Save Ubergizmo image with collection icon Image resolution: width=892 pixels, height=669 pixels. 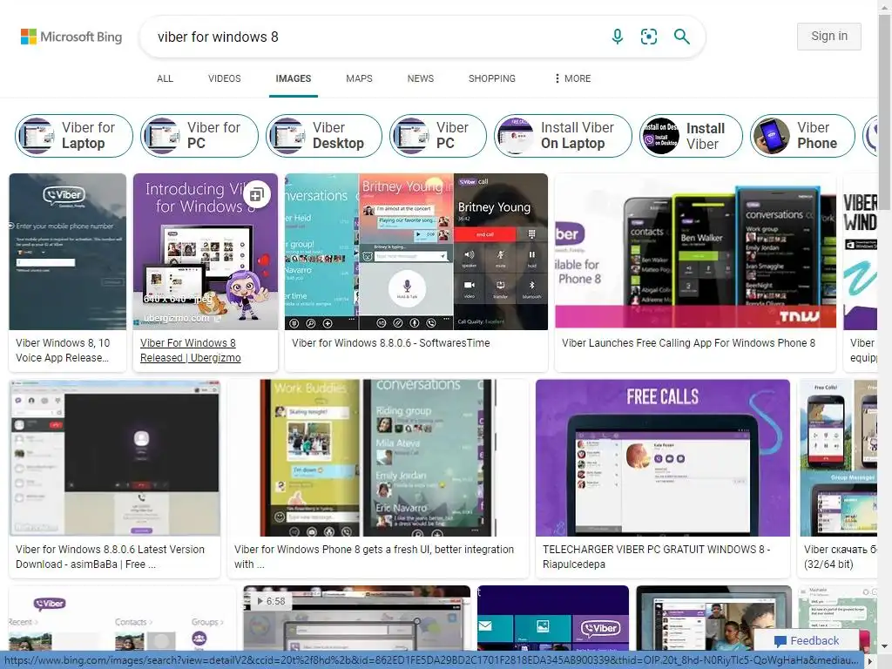[x=257, y=195]
